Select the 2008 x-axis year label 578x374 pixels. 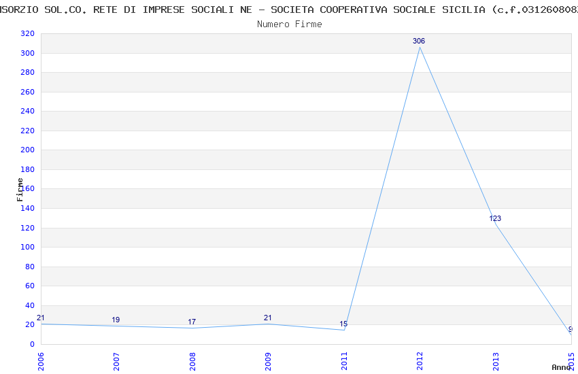[x=192, y=362]
